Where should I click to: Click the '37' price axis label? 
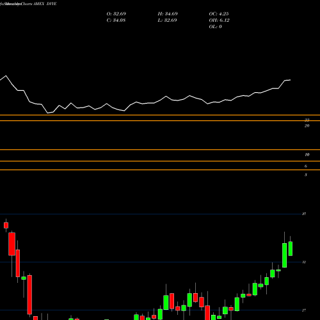304,214
